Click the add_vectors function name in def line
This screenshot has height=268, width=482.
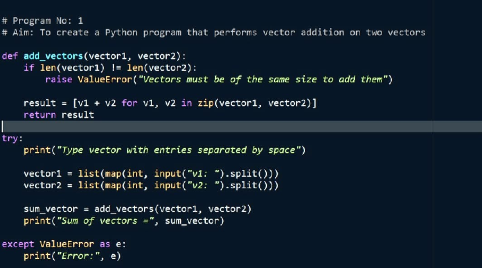pyautogui.click(x=53, y=56)
